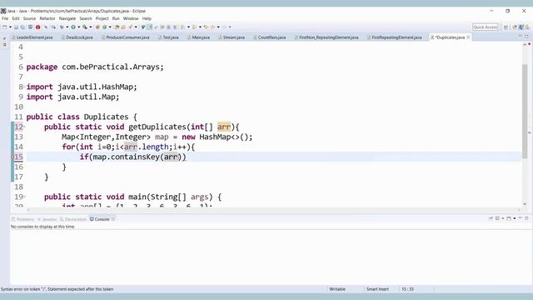Switch to Main.java editor tab
Image resolution: width=533 pixels, height=300 pixels.
[198, 37]
